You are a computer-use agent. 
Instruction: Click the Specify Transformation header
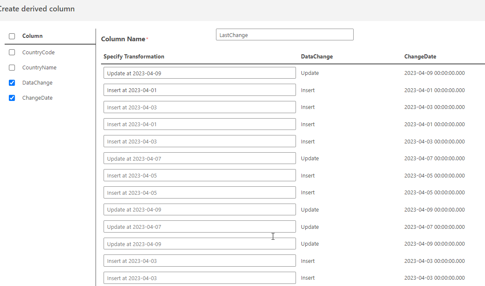click(x=134, y=56)
